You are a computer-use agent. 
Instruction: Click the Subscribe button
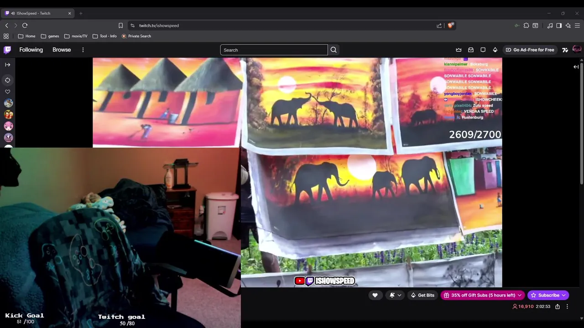[548, 295]
